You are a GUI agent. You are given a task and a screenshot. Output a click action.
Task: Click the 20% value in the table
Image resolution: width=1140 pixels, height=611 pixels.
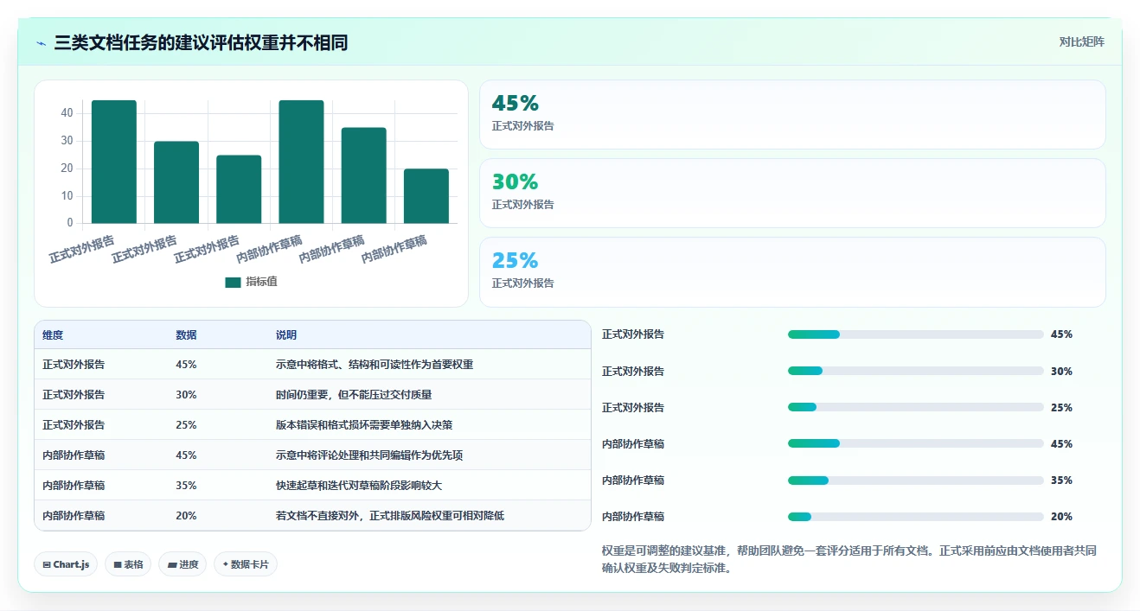186,516
